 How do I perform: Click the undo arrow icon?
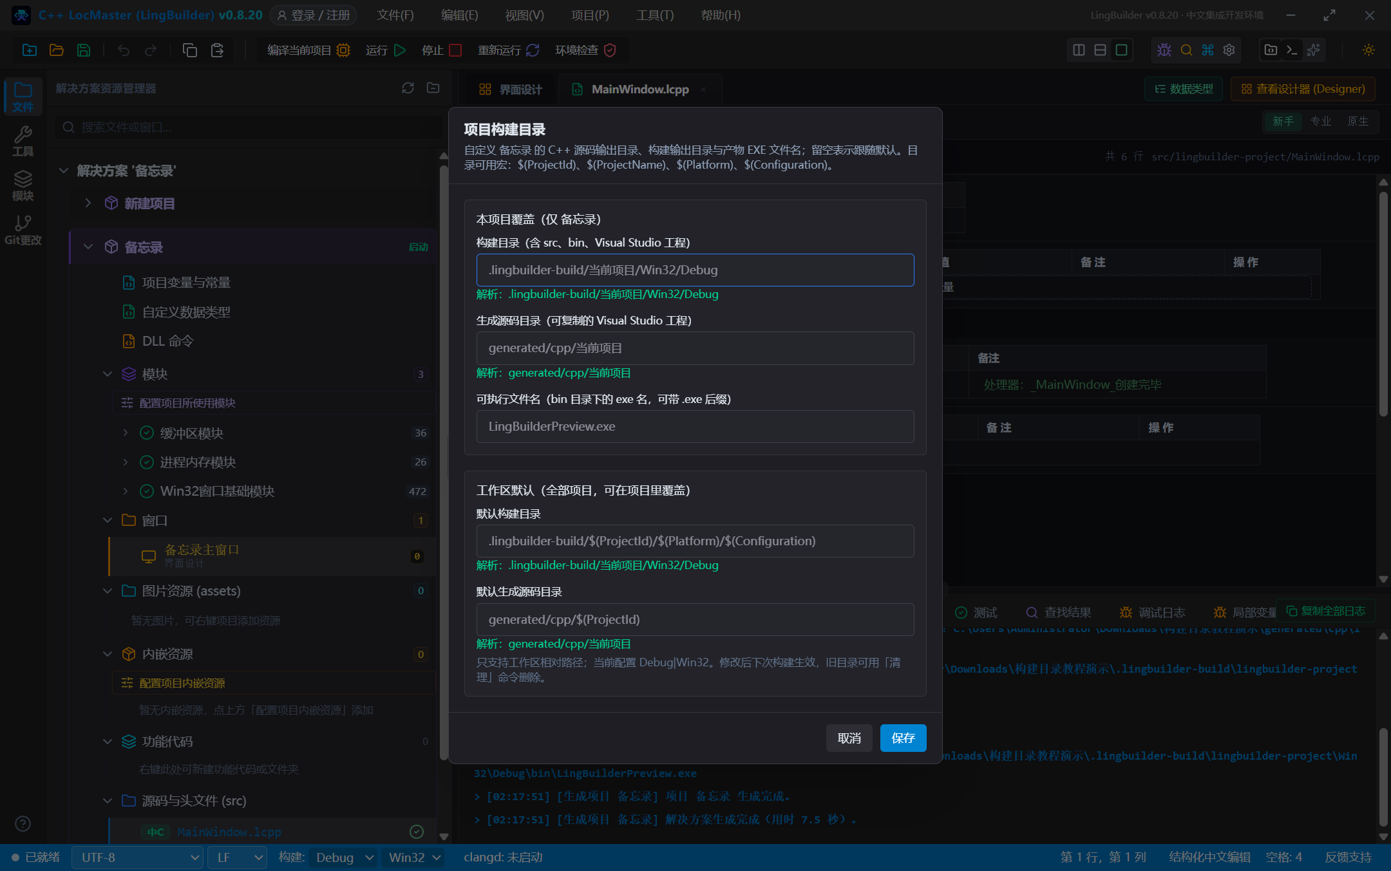pos(124,50)
